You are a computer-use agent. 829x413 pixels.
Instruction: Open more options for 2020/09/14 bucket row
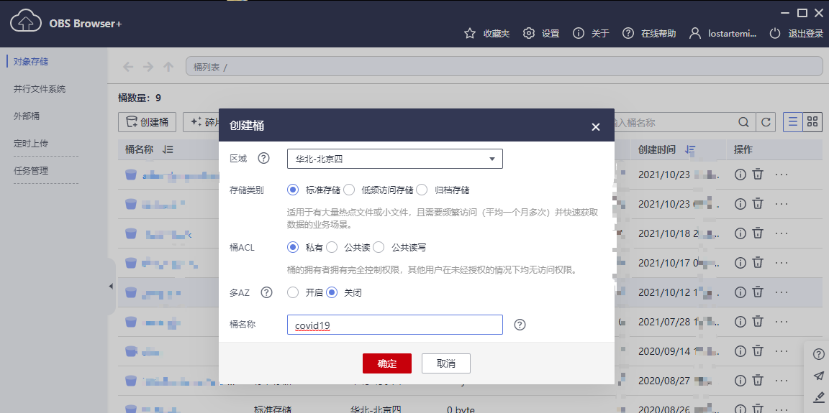(782, 350)
